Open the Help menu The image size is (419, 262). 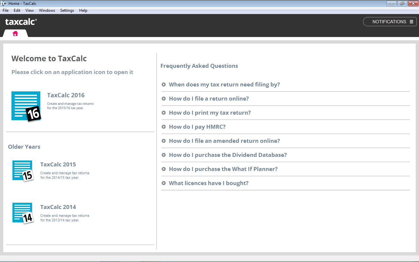(x=83, y=10)
